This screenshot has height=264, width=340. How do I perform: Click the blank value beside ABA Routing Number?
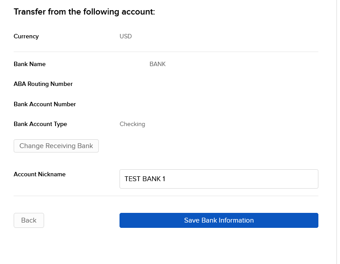pyautogui.click(x=219, y=84)
